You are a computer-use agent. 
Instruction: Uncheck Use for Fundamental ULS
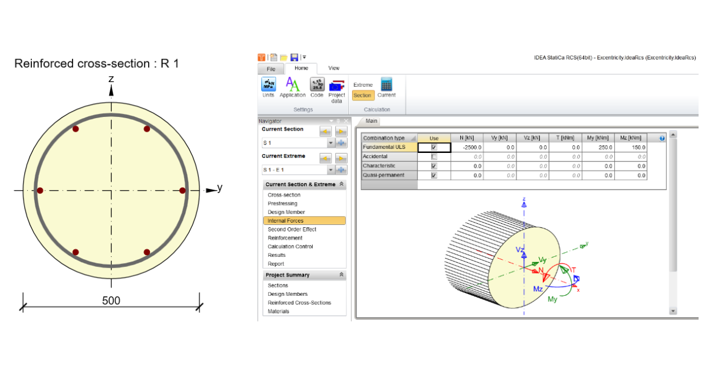pyautogui.click(x=434, y=147)
